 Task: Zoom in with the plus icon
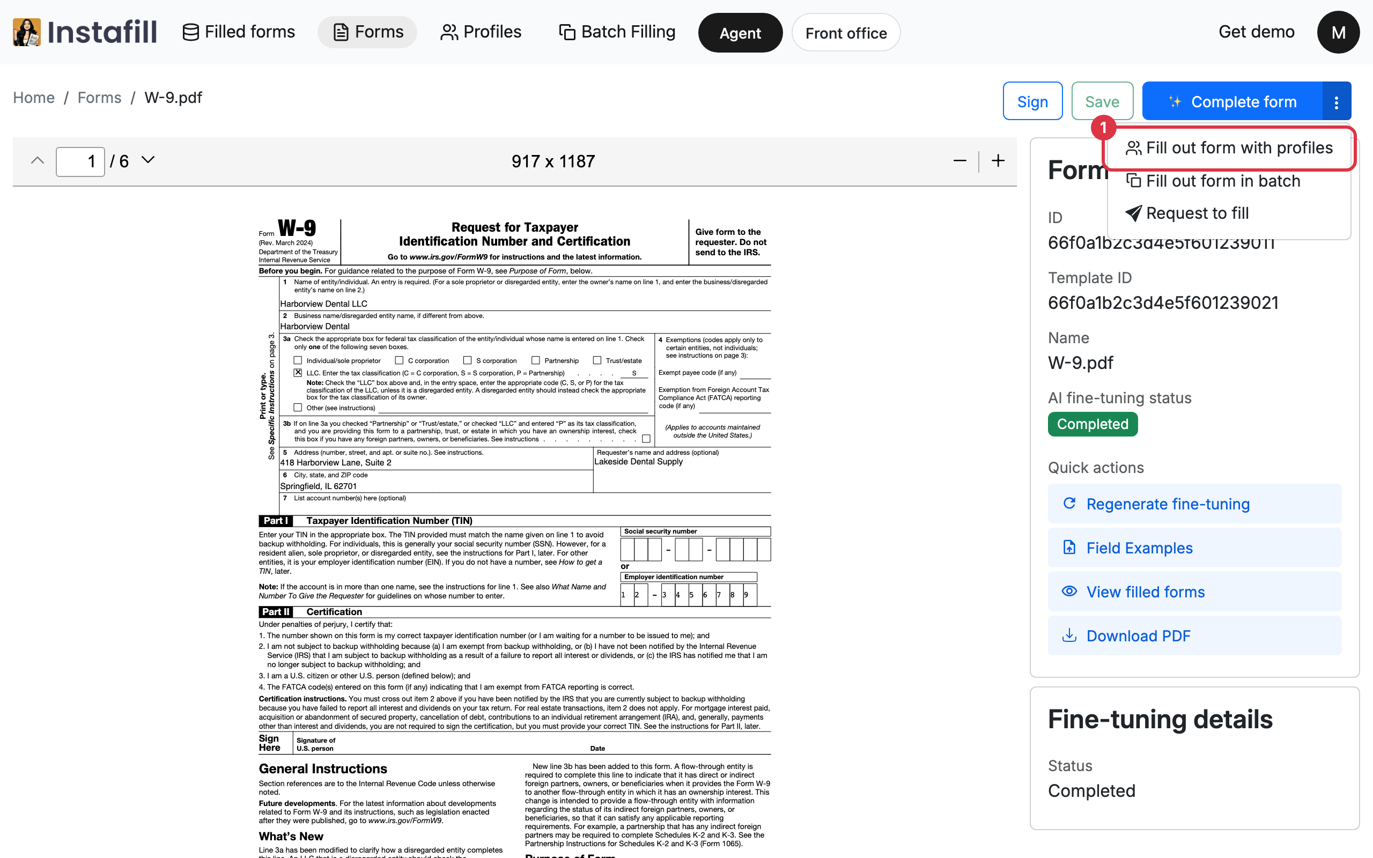(x=998, y=161)
